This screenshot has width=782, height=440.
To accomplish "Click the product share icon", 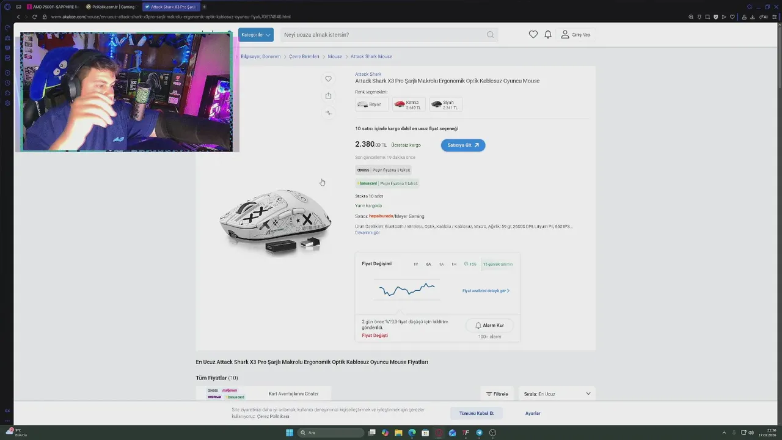I will (328, 95).
